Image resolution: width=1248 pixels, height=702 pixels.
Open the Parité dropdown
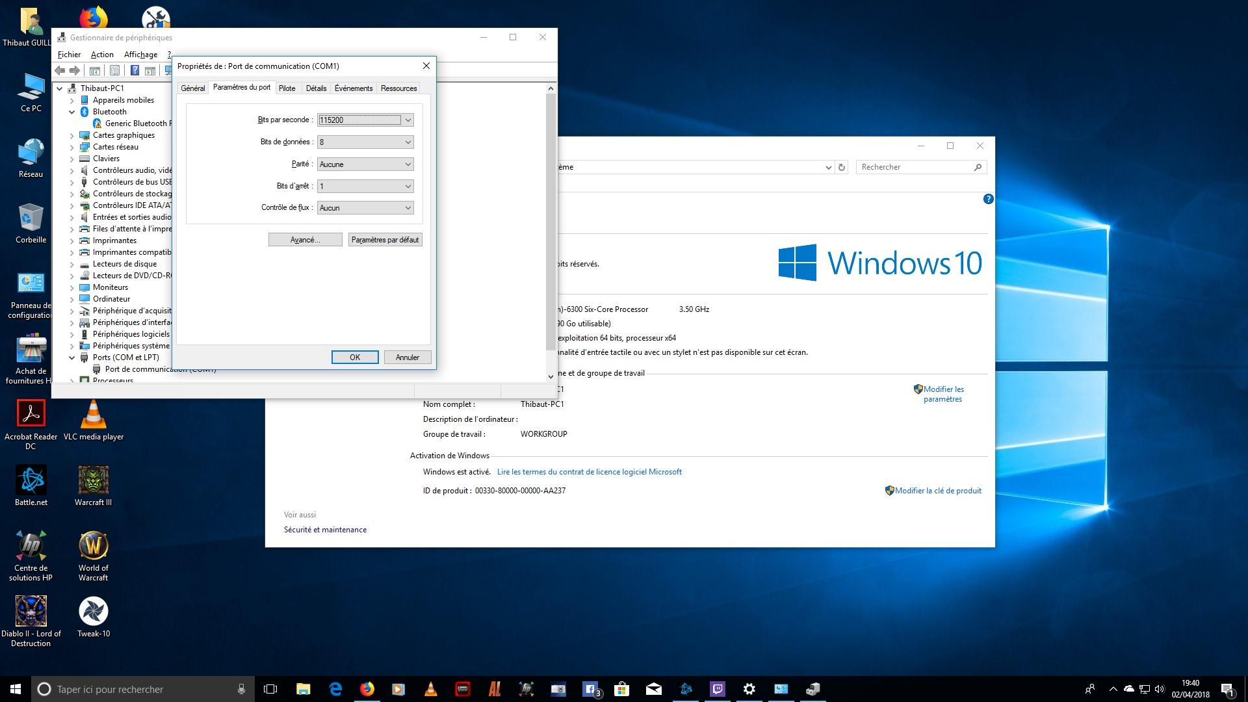pyautogui.click(x=365, y=164)
